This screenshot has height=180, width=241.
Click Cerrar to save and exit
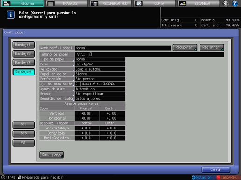click(x=216, y=170)
